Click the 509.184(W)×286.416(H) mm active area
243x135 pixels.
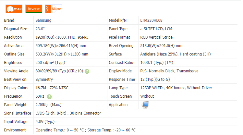pos(61,45)
